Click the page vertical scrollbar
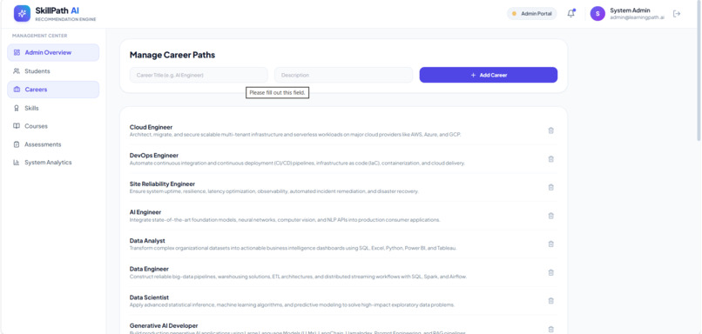 699,71
